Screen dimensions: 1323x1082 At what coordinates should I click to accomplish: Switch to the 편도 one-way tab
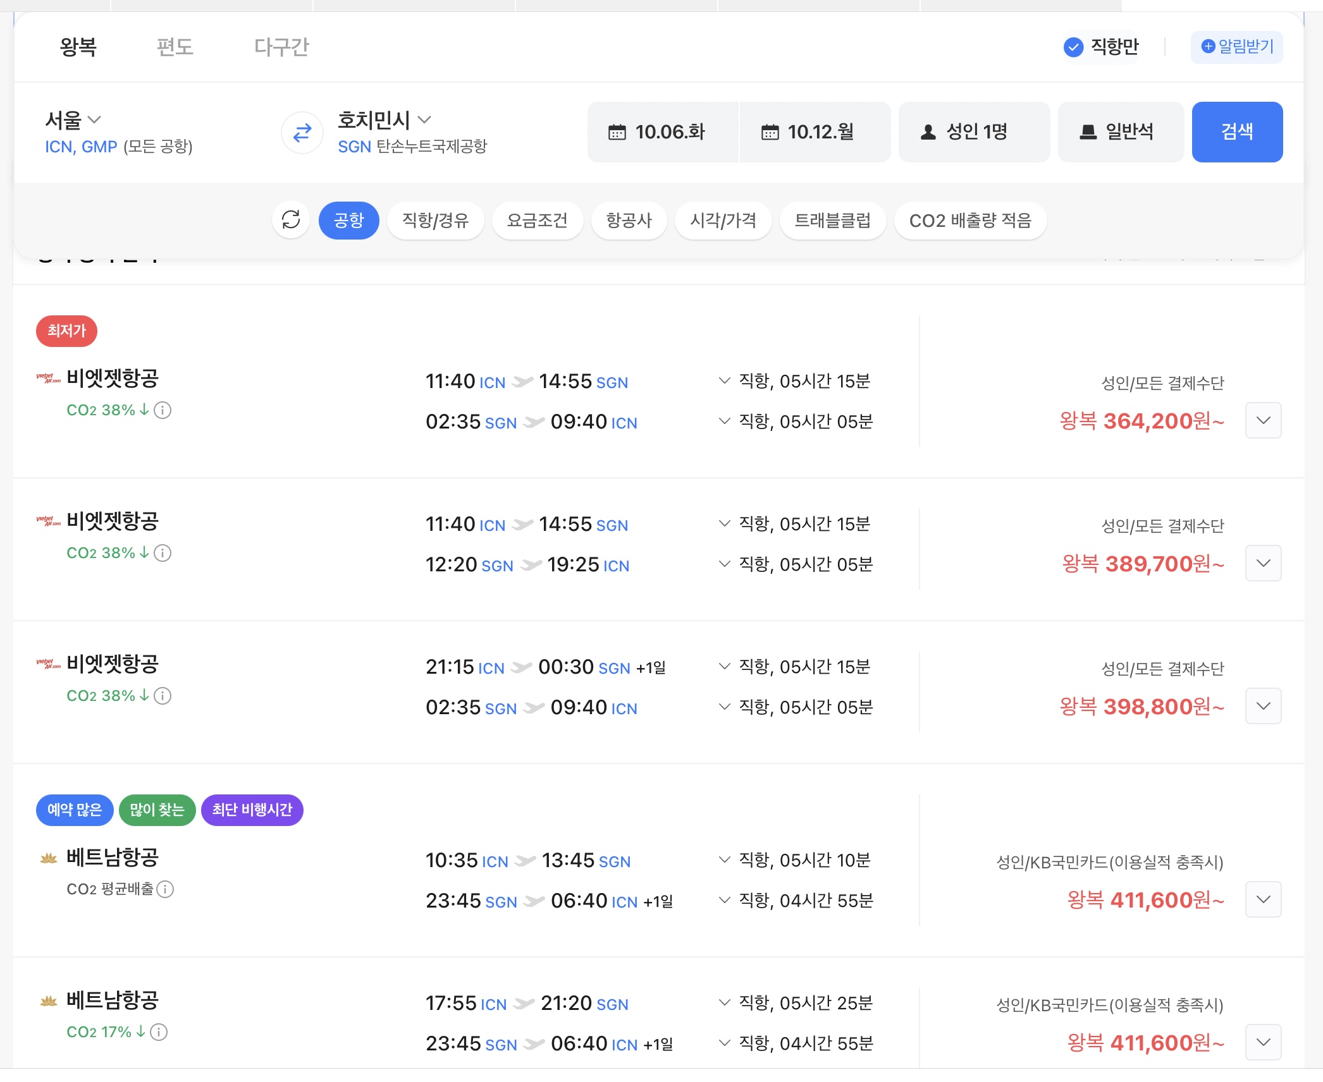[x=175, y=47]
